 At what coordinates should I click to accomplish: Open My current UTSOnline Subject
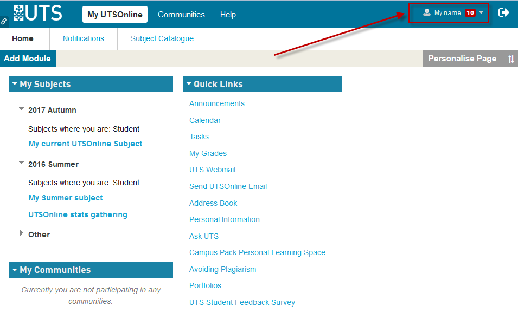coord(85,144)
